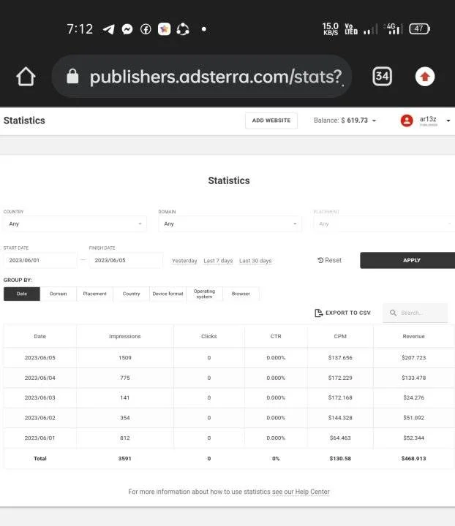Sort by the Clicks column header
Viewport: 455px width, 526px height.
(x=209, y=336)
